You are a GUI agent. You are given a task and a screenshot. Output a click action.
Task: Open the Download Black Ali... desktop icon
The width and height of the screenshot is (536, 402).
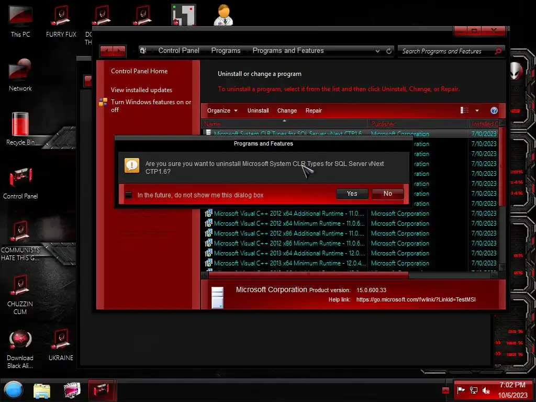click(20, 348)
